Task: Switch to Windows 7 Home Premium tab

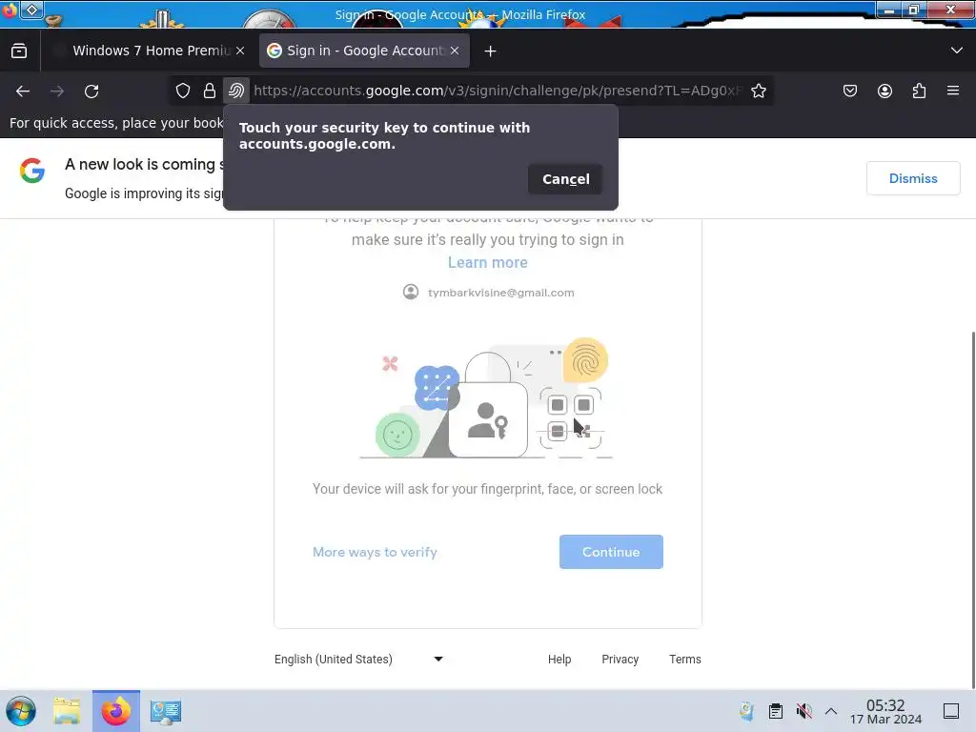Action: tap(150, 51)
